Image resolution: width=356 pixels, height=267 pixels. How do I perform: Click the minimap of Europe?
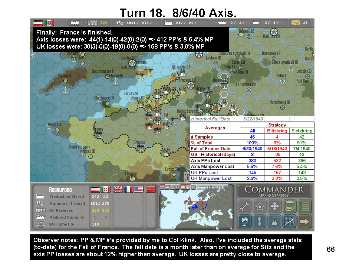pos(197,210)
